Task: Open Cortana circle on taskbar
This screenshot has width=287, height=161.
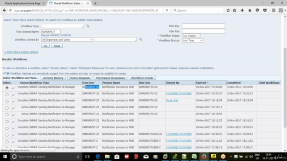Action: tap(14, 157)
